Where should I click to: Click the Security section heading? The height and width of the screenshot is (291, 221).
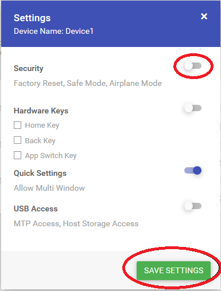click(x=29, y=69)
